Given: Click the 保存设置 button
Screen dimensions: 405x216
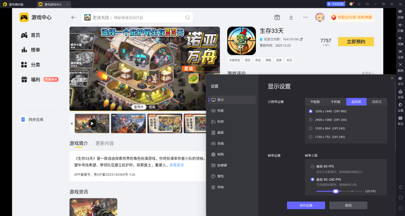Looking at the screenshot, I should [306, 205].
